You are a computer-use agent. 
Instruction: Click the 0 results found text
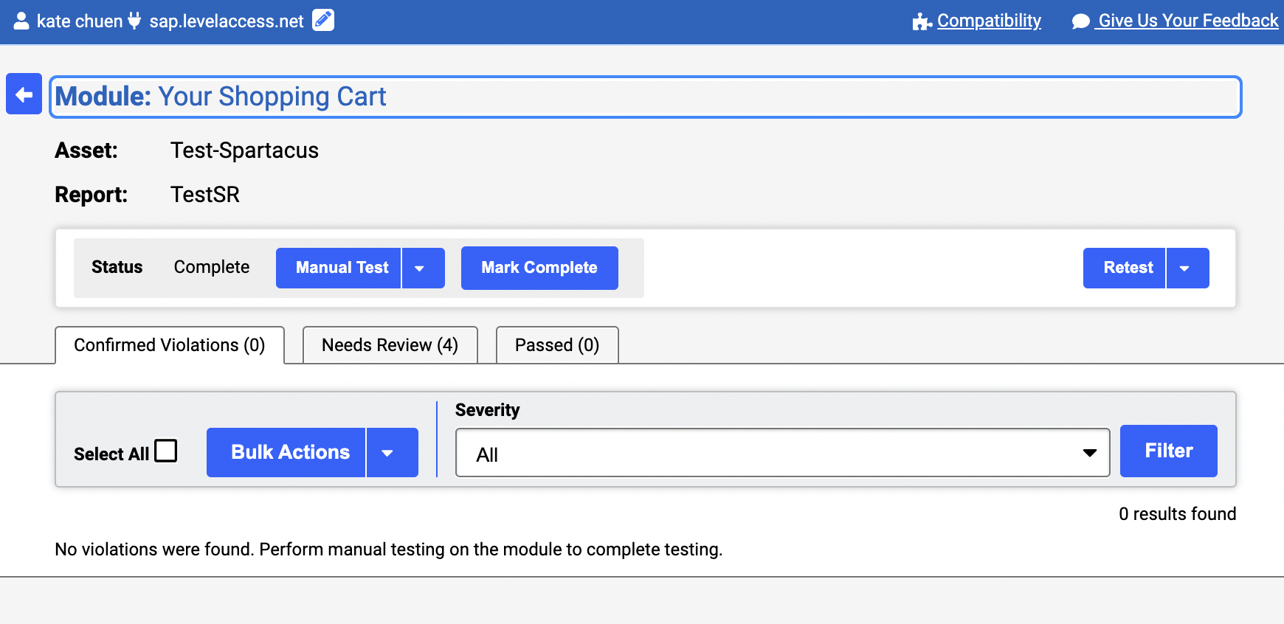pyautogui.click(x=1177, y=514)
